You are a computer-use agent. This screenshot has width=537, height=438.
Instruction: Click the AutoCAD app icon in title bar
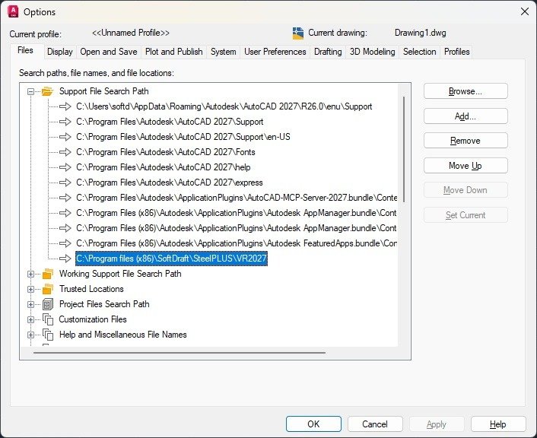13,11
